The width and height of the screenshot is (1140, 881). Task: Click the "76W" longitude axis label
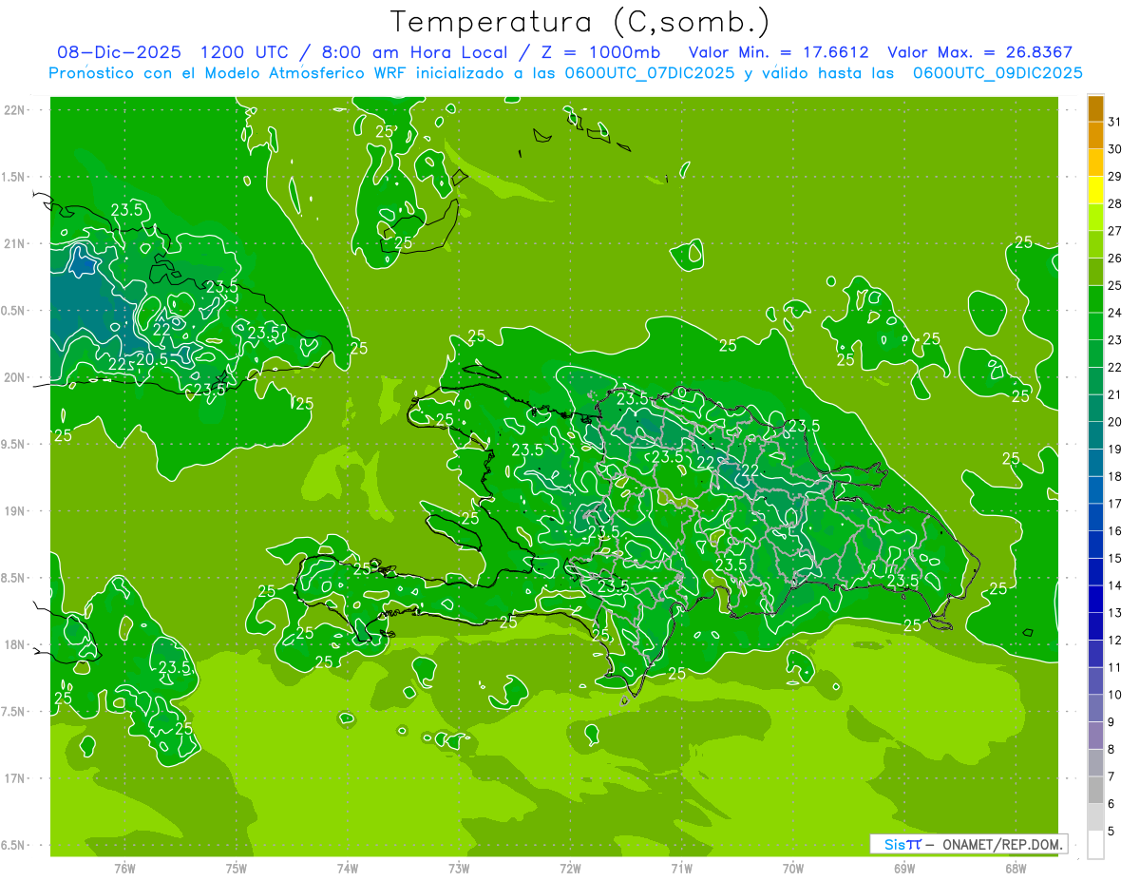124,868
